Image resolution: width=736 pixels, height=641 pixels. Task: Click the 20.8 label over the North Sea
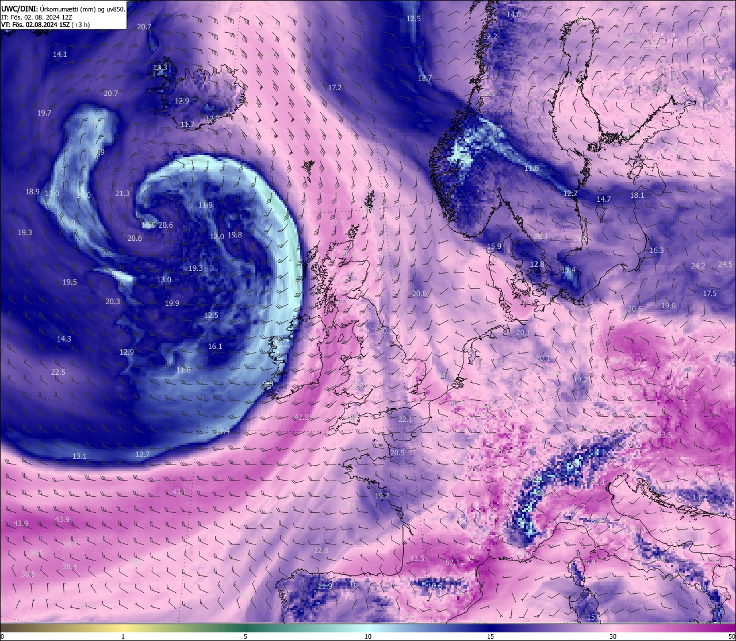(x=419, y=294)
